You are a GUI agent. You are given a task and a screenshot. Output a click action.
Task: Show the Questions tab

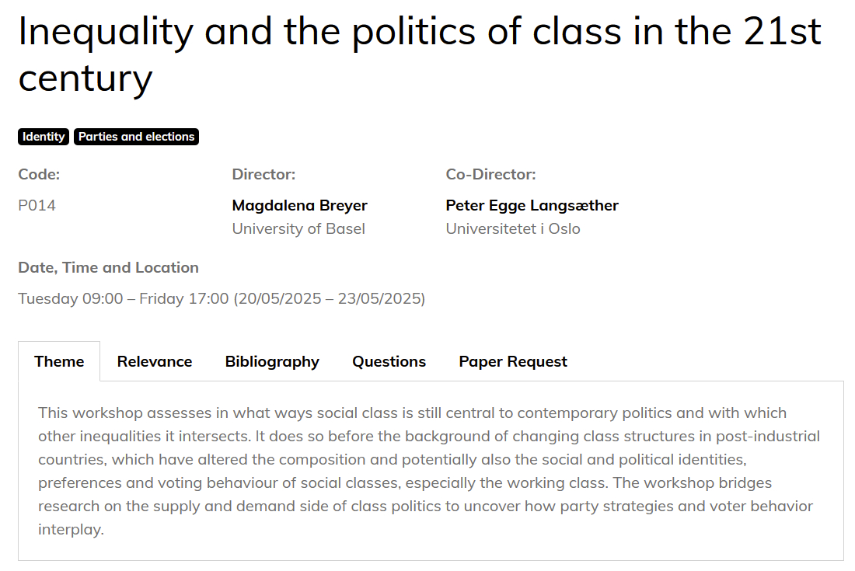tap(389, 361)
